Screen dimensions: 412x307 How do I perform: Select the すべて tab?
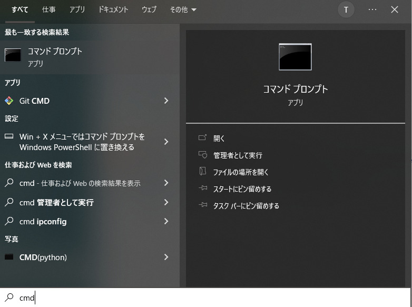[19, 9]
